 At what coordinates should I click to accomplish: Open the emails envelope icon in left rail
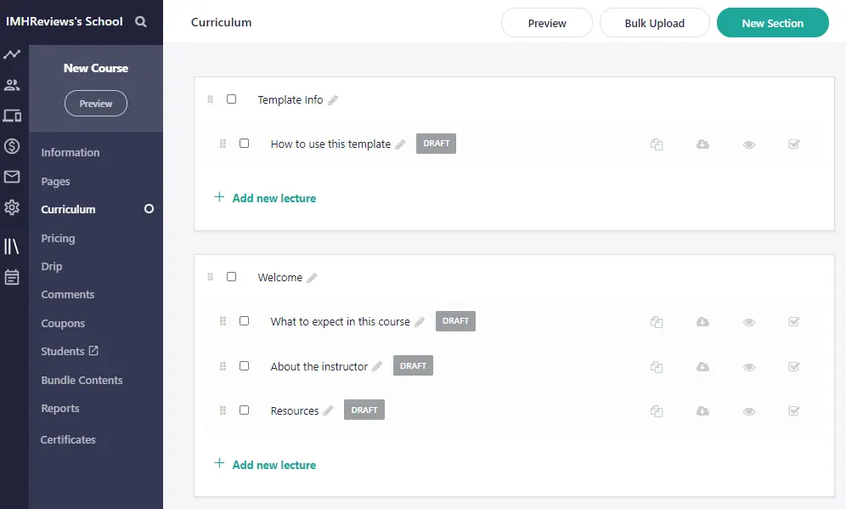click(x=12, y=177)
